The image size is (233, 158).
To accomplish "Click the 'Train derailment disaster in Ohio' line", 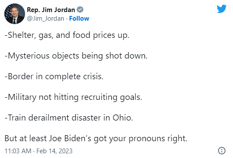I will [x=69, y=118].
